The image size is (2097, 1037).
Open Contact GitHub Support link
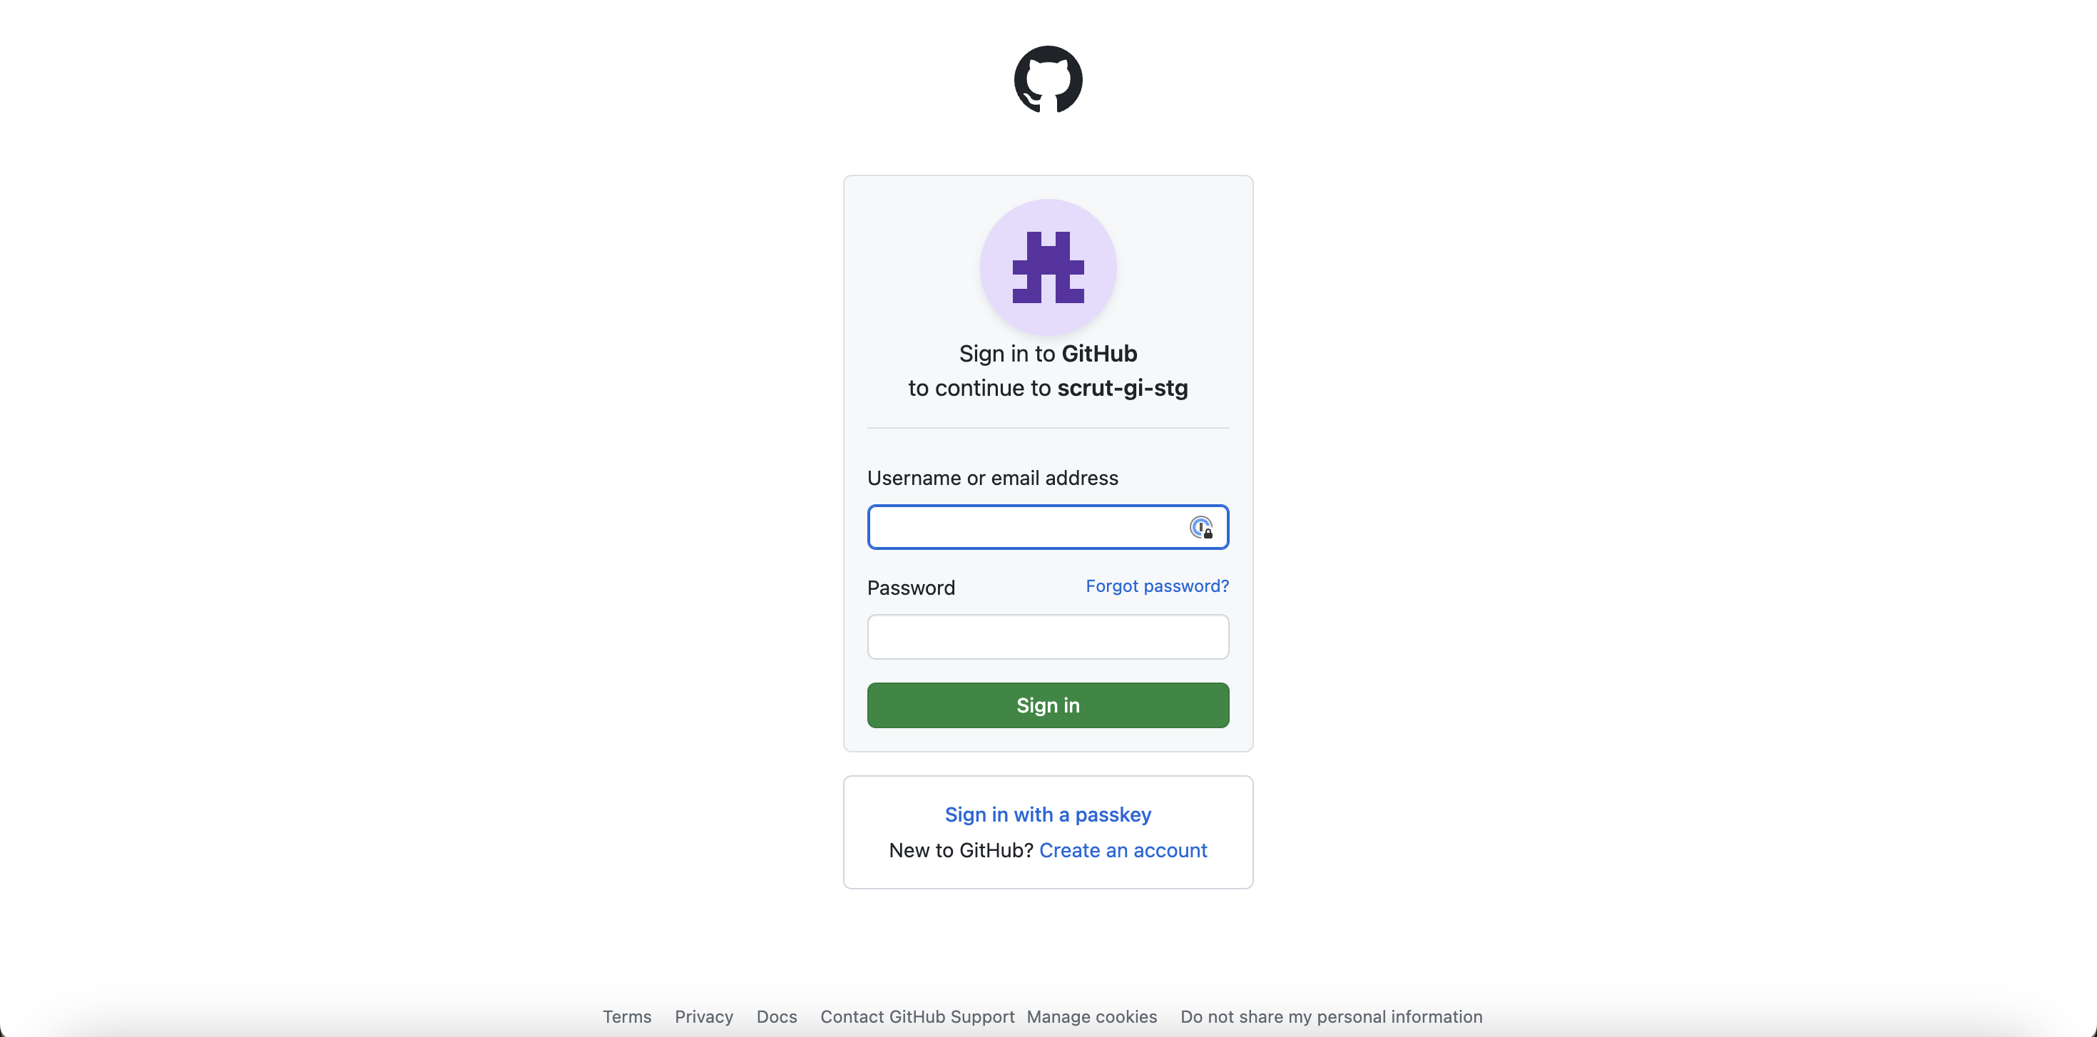click(x=917, y=1016)
